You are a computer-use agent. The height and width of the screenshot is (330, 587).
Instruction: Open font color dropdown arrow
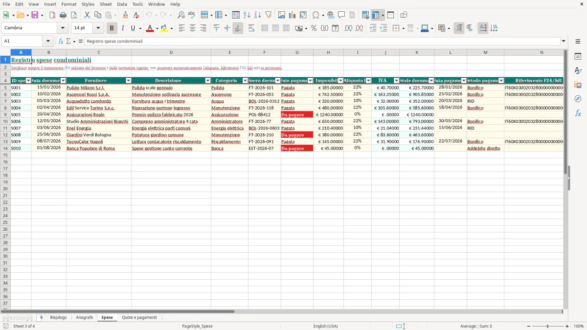[157, 28]
